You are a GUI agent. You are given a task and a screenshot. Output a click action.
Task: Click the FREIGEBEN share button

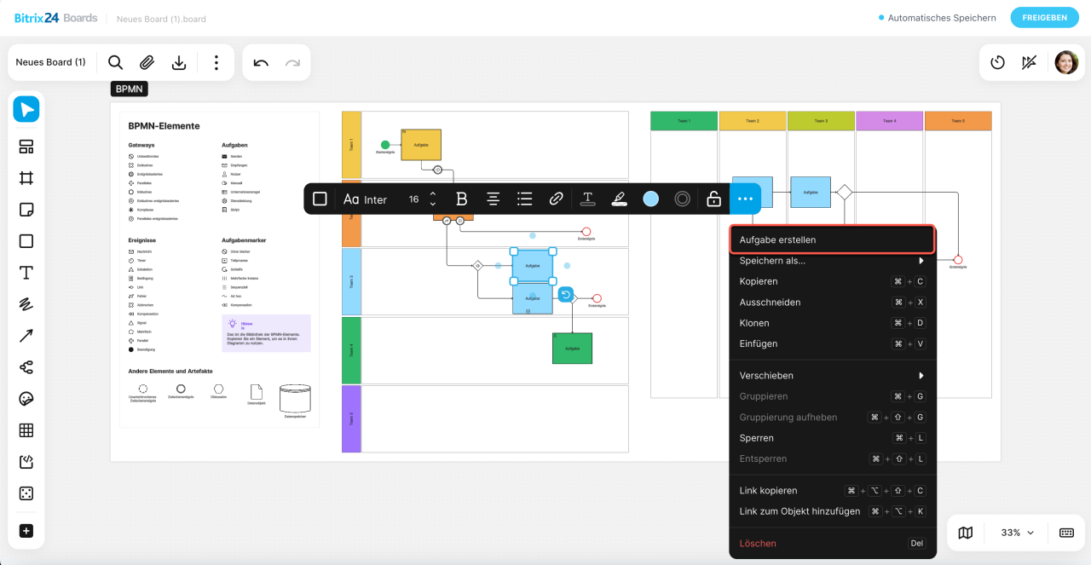point(1044,18)
